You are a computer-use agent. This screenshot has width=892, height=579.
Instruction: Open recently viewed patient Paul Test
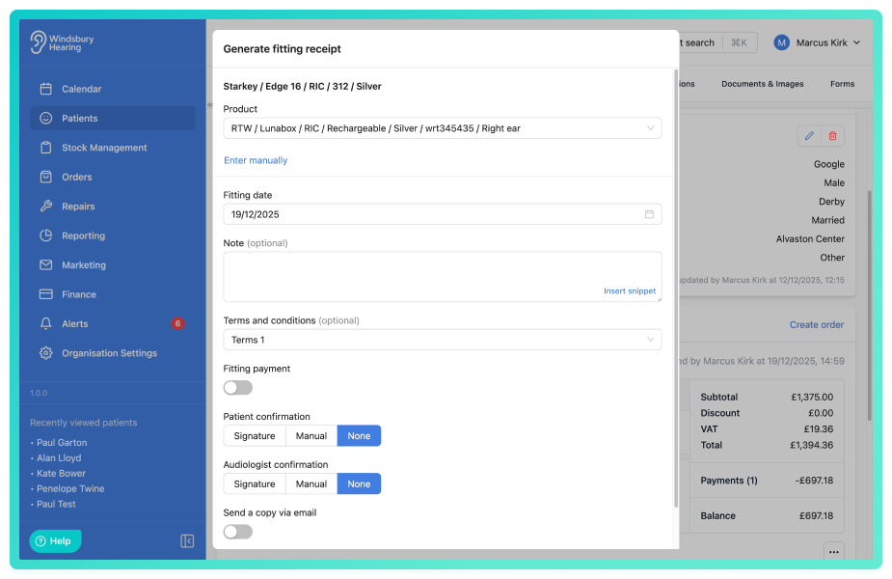[x=56, y=504]
